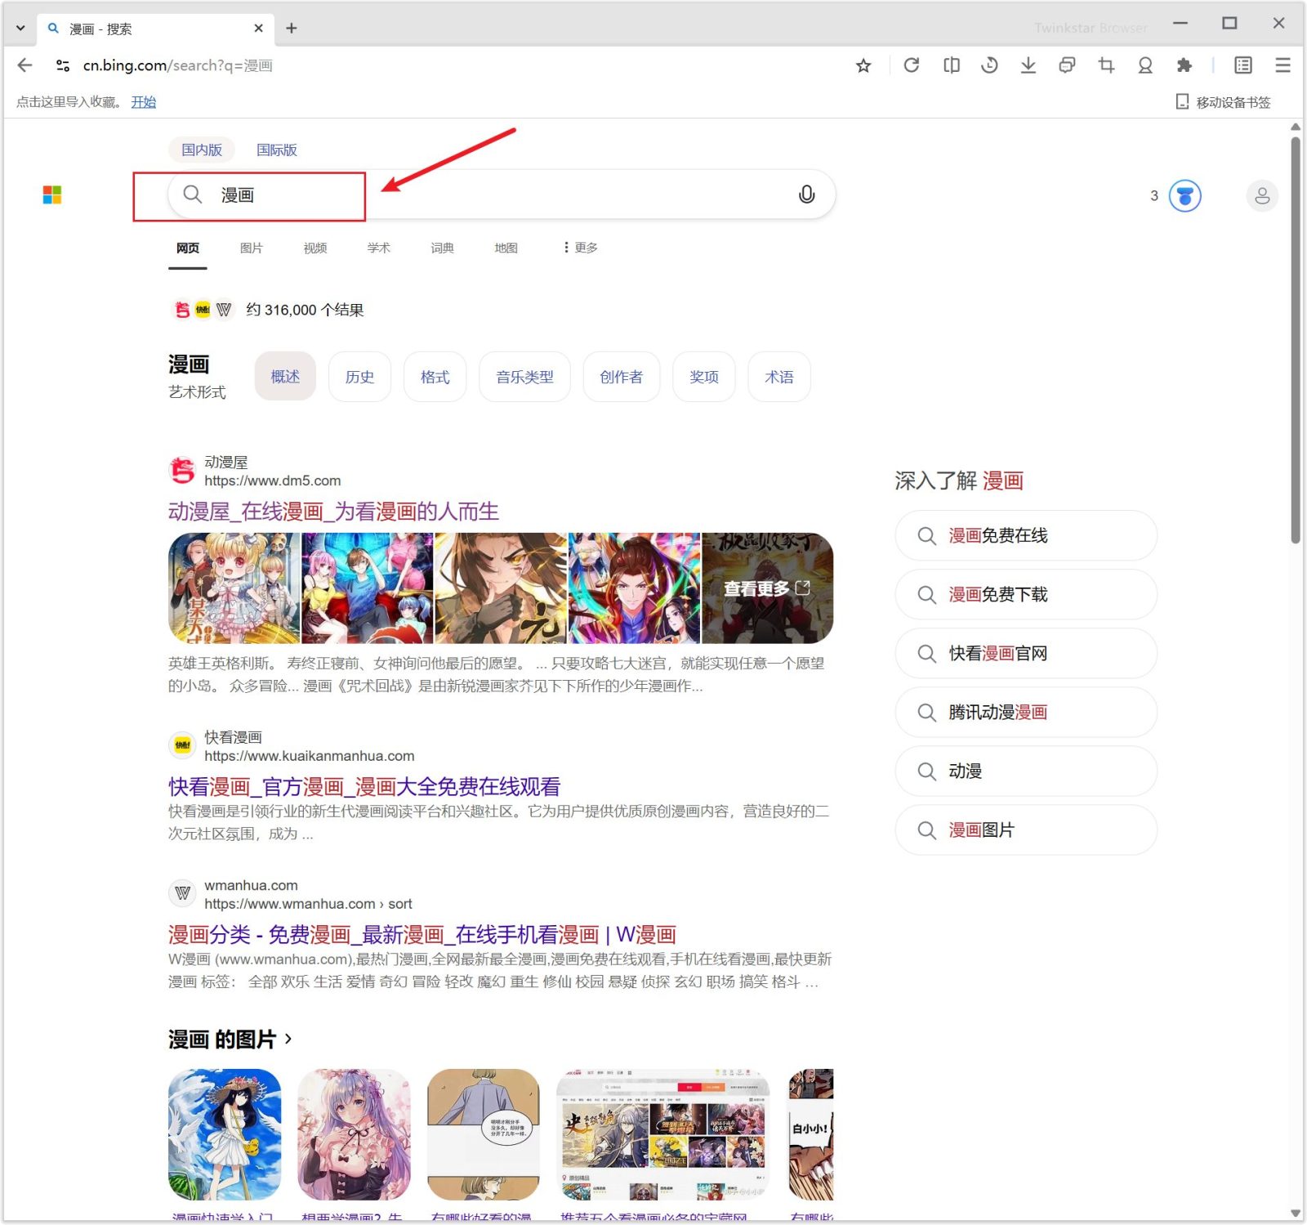Click the https://www.dm5.com URL text
The height and width of the screenshot is (1225, 1307).
272,481
